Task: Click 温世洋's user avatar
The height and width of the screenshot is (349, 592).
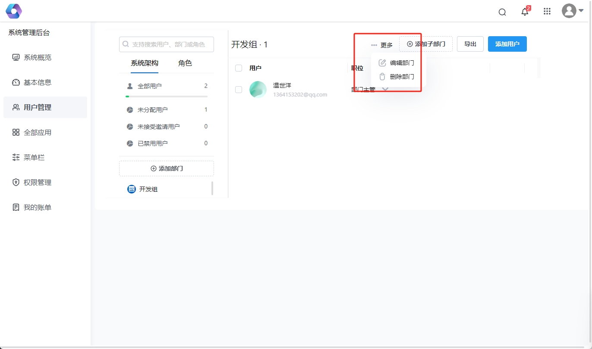Action: click(x=258, y=90)
